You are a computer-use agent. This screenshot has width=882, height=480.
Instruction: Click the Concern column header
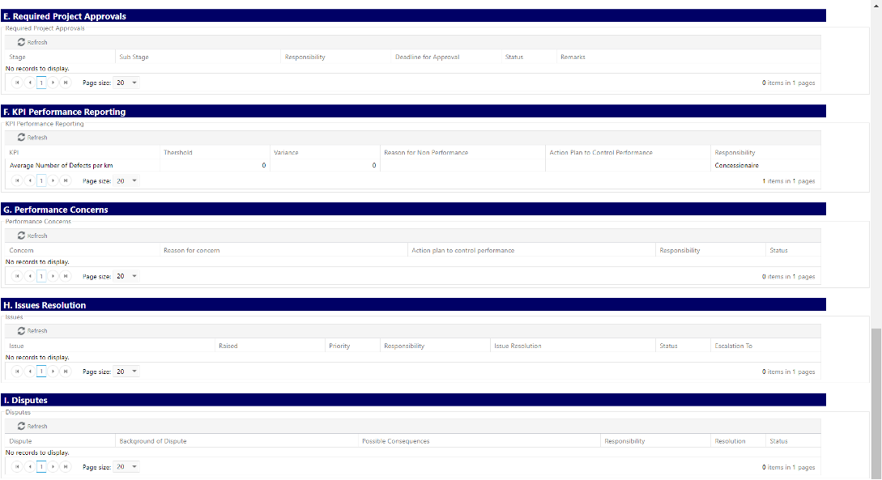21,250
